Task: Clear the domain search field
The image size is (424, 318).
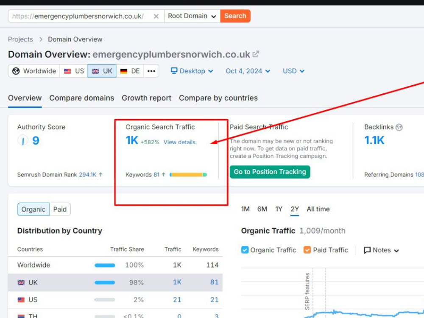Action: point(156,16)
